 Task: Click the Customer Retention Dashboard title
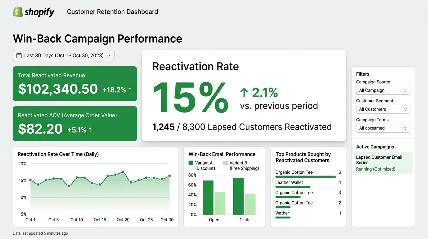point(112,12)
